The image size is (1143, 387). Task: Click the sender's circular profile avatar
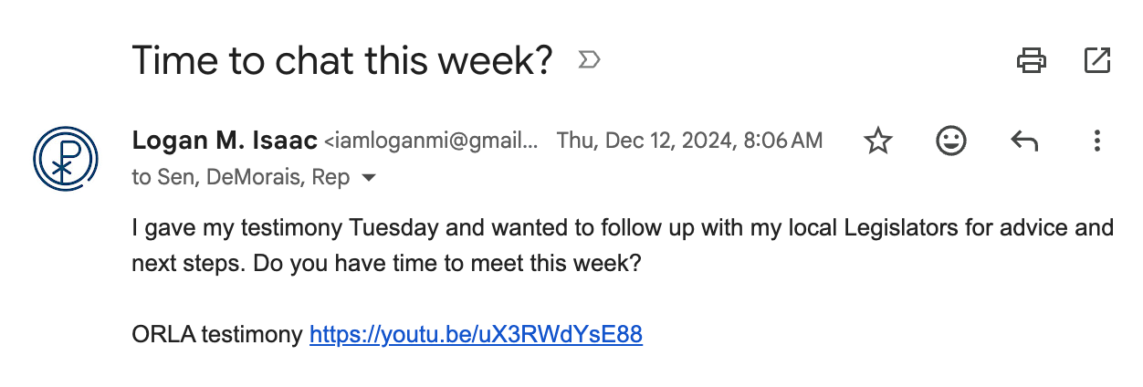tap(64, 156)
